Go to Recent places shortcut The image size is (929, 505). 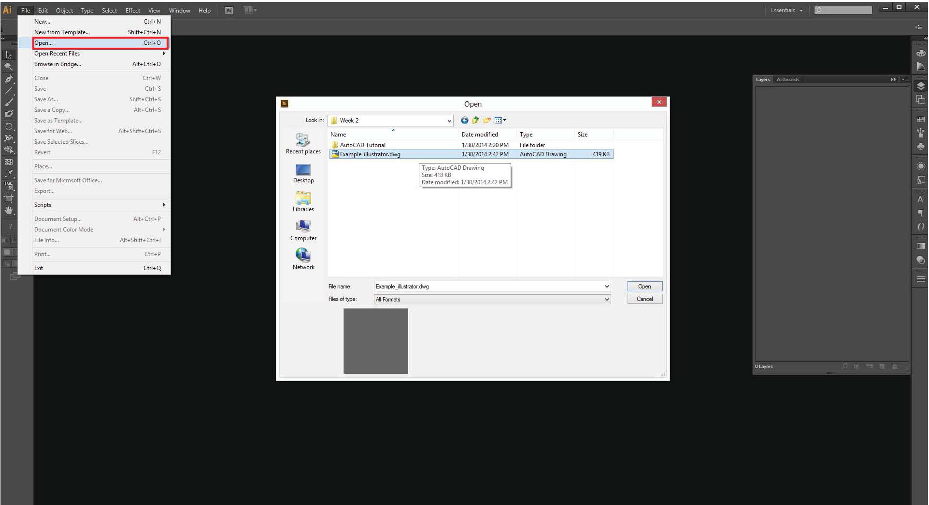click(303, 144)
